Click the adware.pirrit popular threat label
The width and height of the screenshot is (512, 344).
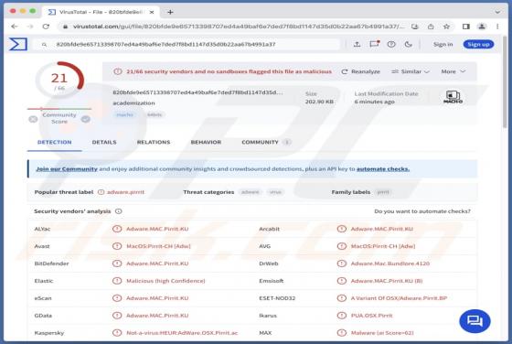click(125, 192)
